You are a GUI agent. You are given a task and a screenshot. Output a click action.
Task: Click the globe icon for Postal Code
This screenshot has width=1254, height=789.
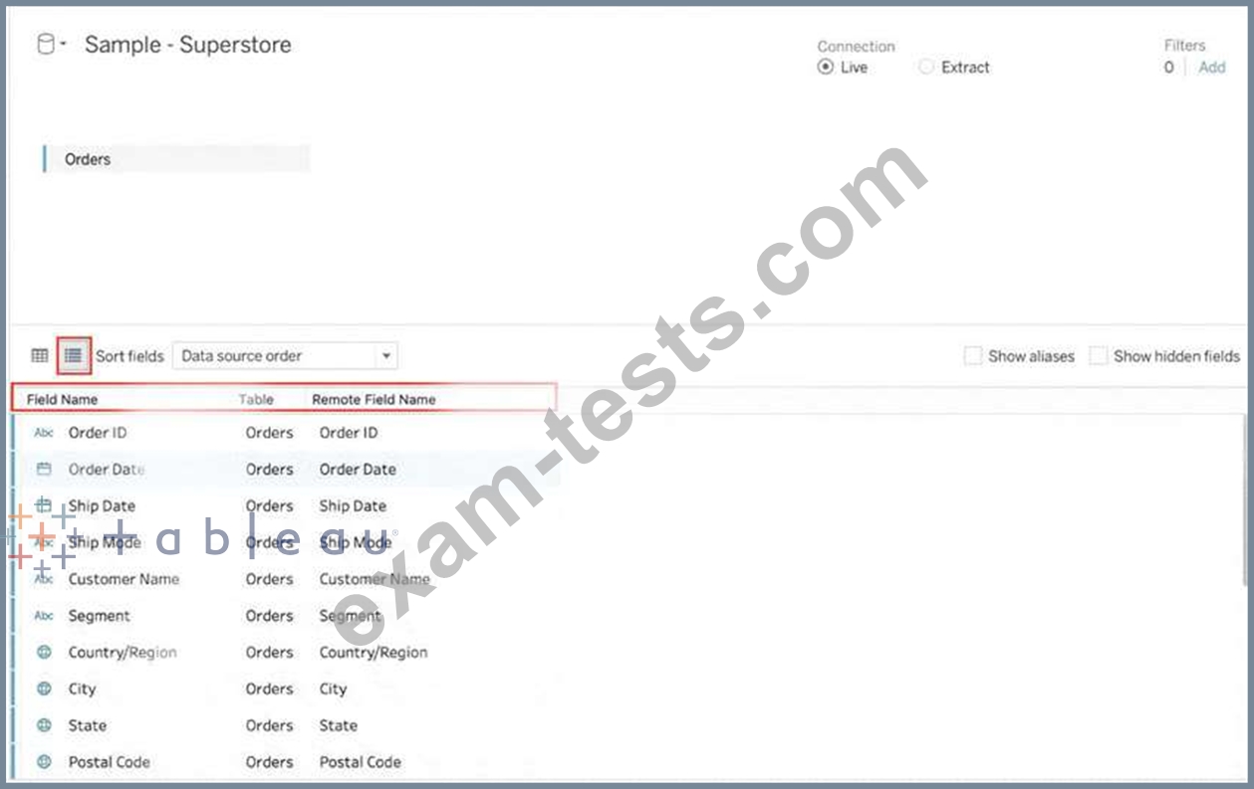tap(44, 762)
